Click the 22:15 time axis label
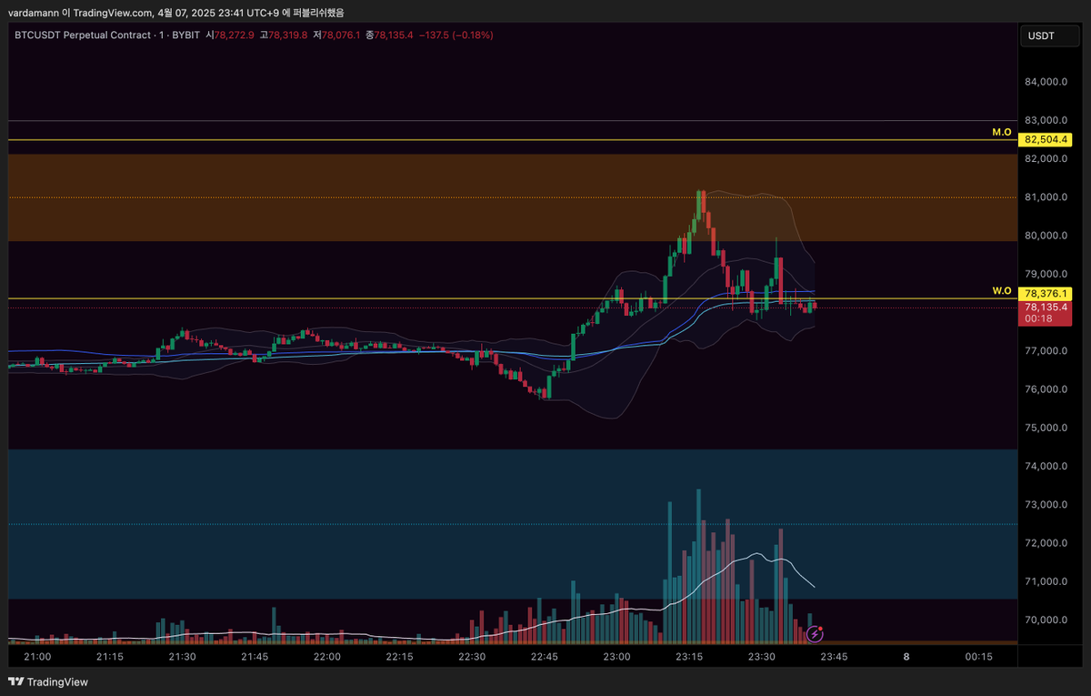The width and height of the screenshot is (1091, 696). pos(400,657)
